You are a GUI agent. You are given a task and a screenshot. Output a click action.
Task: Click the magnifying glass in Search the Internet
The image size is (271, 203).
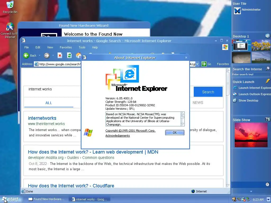[268, 69]
